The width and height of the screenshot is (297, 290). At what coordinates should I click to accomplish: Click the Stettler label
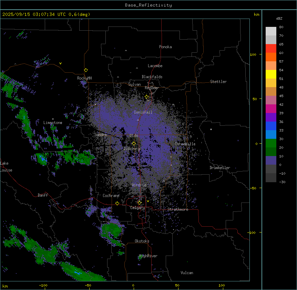tap(218, 82)
